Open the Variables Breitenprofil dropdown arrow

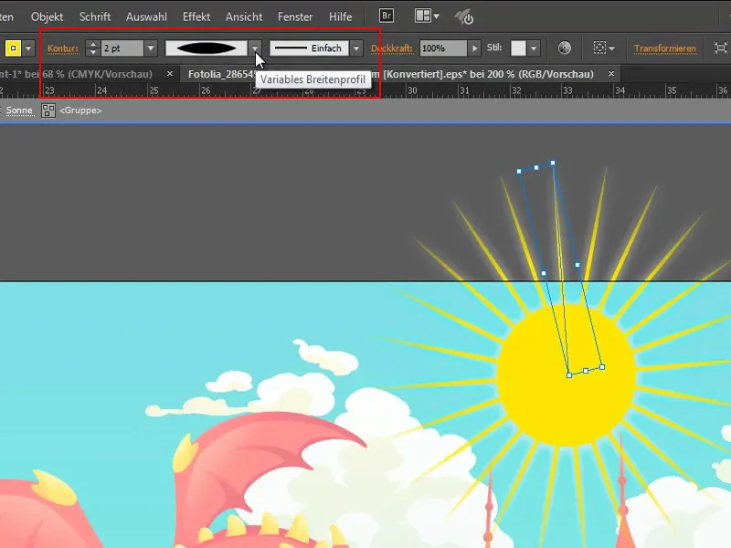coord(255,48)
